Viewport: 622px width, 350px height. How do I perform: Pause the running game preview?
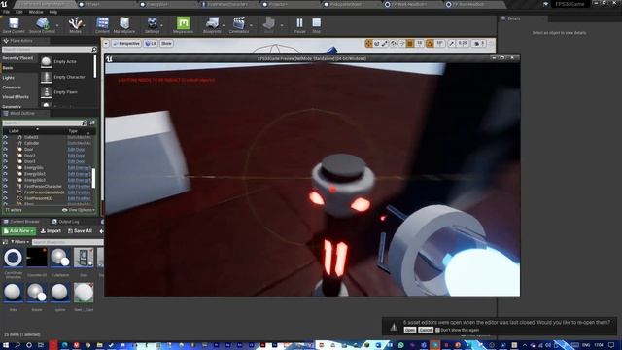coord(299,25)
